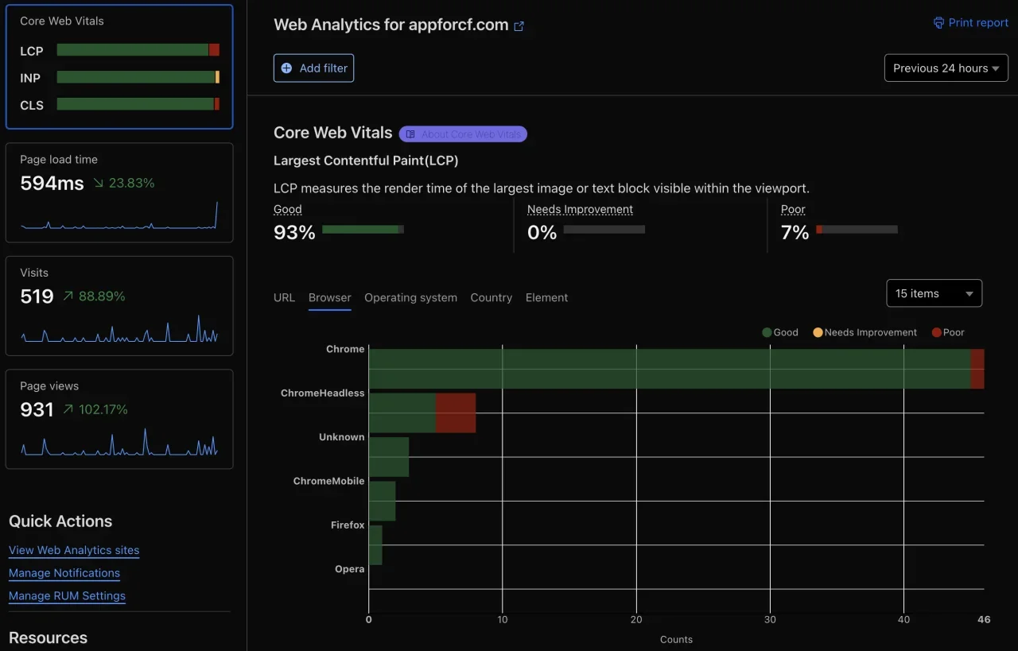Open the 15 items dropdown
Screen dimensions: 1018x651
(x=934, y=293)
